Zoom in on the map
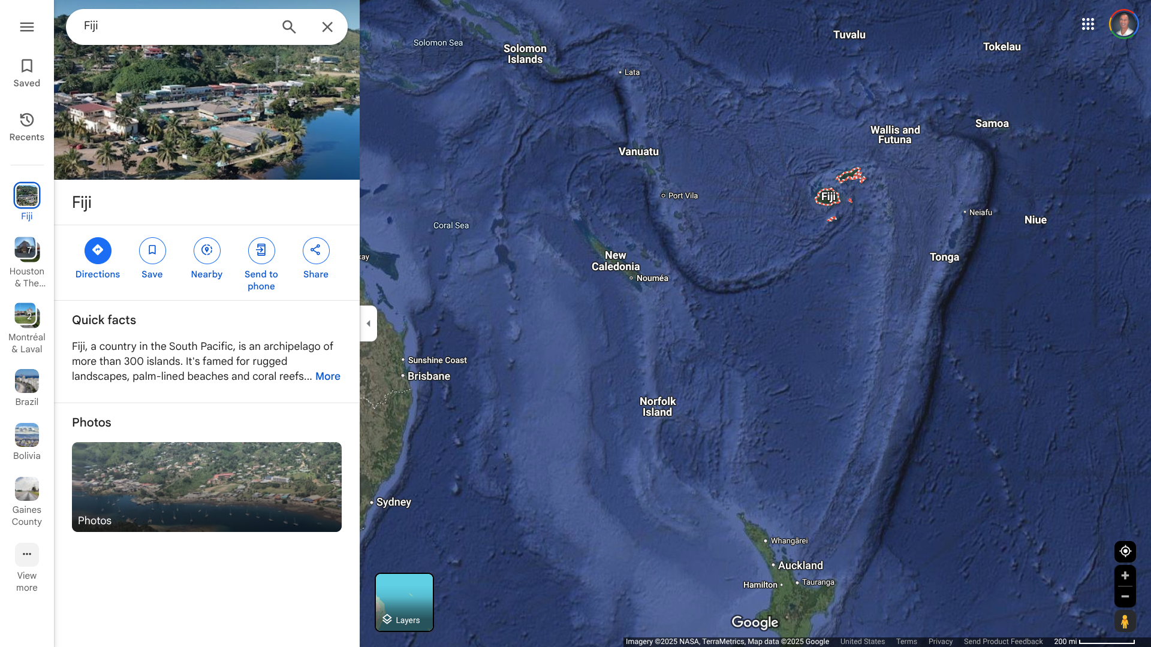Viewport: 1151px width, 647px height. [x=1125, y=576]
